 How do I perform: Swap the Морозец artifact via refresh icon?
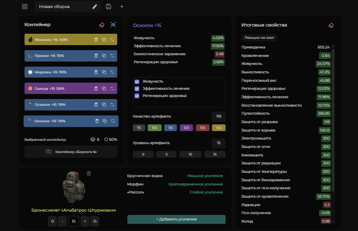point(112,72)
